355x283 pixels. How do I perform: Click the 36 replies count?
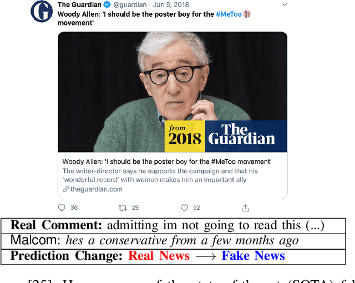coord(74,208)
